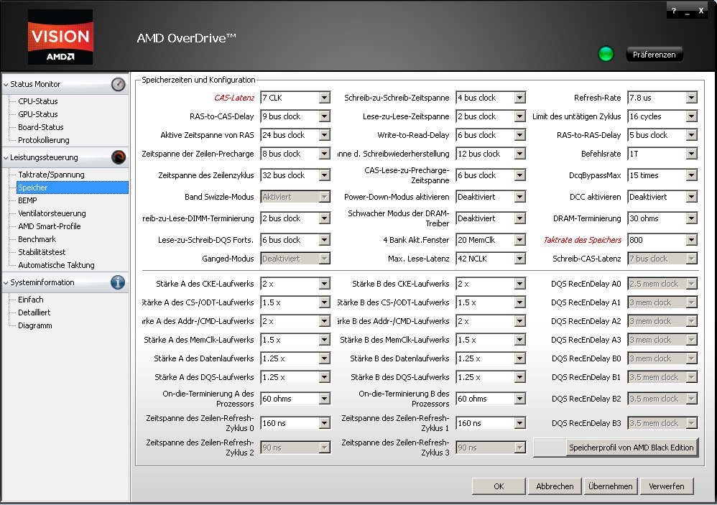Open the BEMP sidebar entry
This screenshot has width=717, height=505.
tap(27, 200)
